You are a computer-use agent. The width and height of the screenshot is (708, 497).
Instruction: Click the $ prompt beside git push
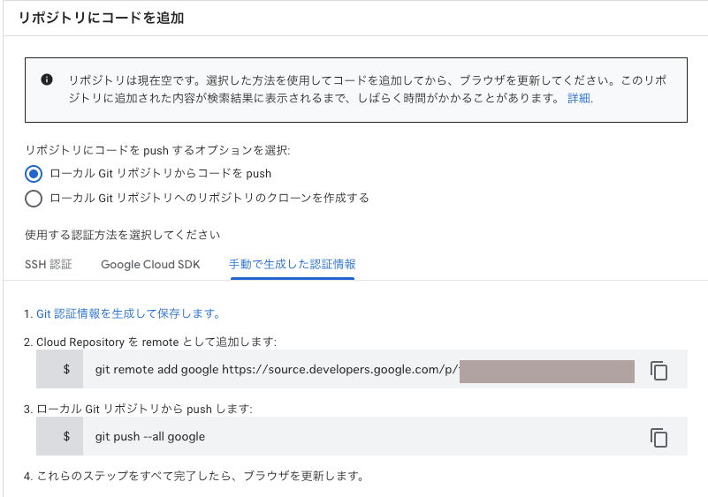tap(66, 436)
